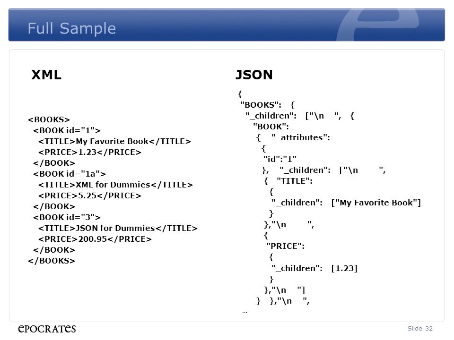The width and height of the screenshot is (454, 340).
Task: Click the Full Sample slide title
Action: pos(72,29)
